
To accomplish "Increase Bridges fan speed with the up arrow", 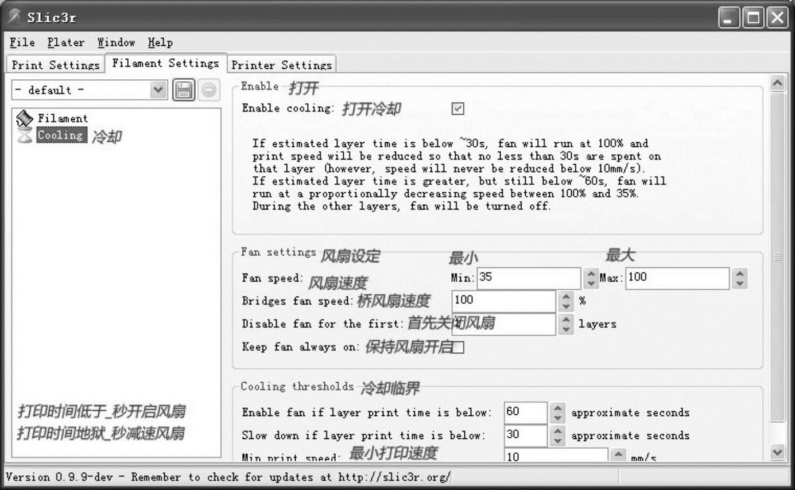I will tap(566, 296).
